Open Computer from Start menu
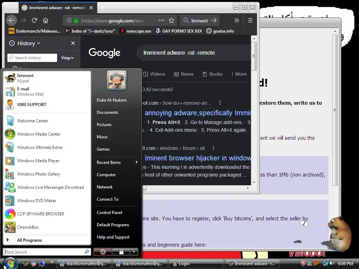The height and width of the screenshot is (269, 359). click(x=117, y=175)
